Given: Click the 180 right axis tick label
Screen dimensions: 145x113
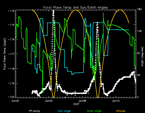Looking at the screenshot, I should [139, 9].
